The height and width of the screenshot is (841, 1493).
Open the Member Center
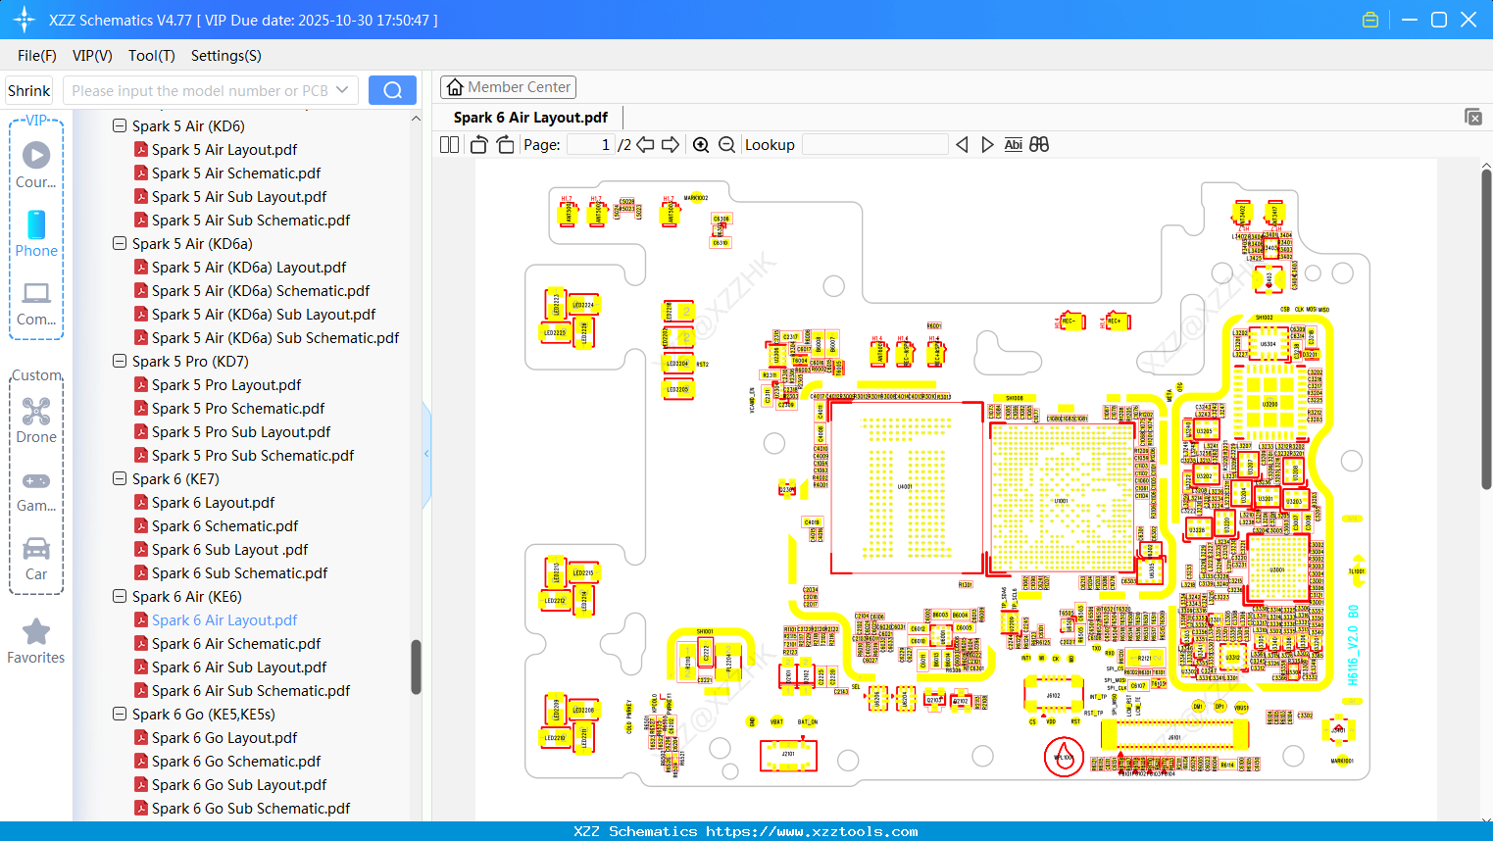point(508,86)
